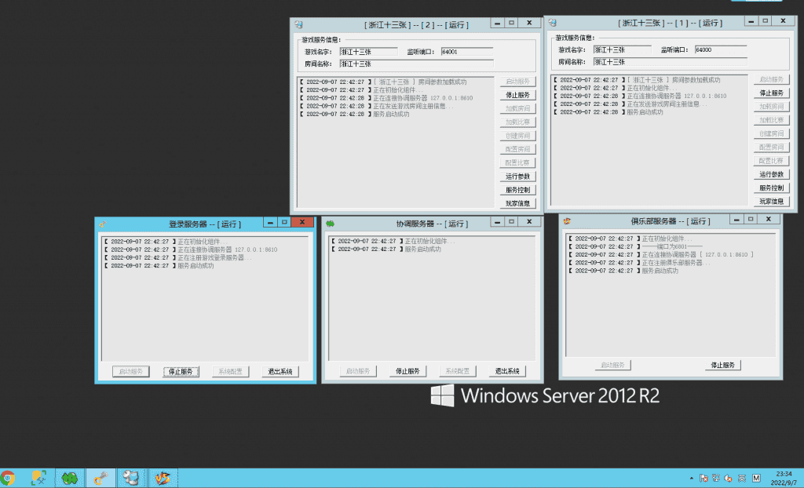Screen dimensions: 804x488
Task: Toggle the 英 input language indicator
Action: pyautogui.click(x=741, y=479)
